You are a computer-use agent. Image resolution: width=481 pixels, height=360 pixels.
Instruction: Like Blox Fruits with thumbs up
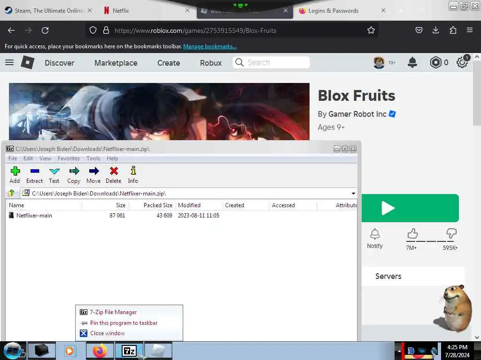tap(412, 234)
